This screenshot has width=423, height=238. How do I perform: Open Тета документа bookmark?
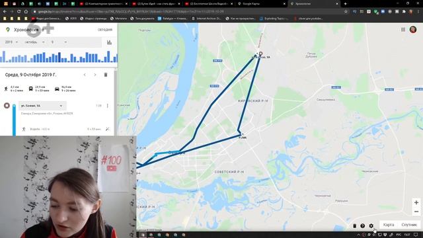click(x=142, y=19)
